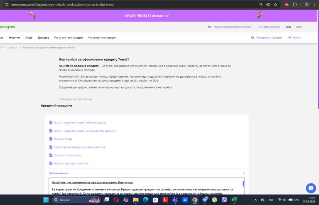
Task: Click the Попередження section heading
Action: click(59, 173)
